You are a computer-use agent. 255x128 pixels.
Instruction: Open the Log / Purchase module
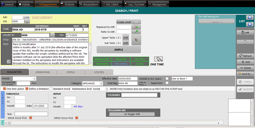135,4
